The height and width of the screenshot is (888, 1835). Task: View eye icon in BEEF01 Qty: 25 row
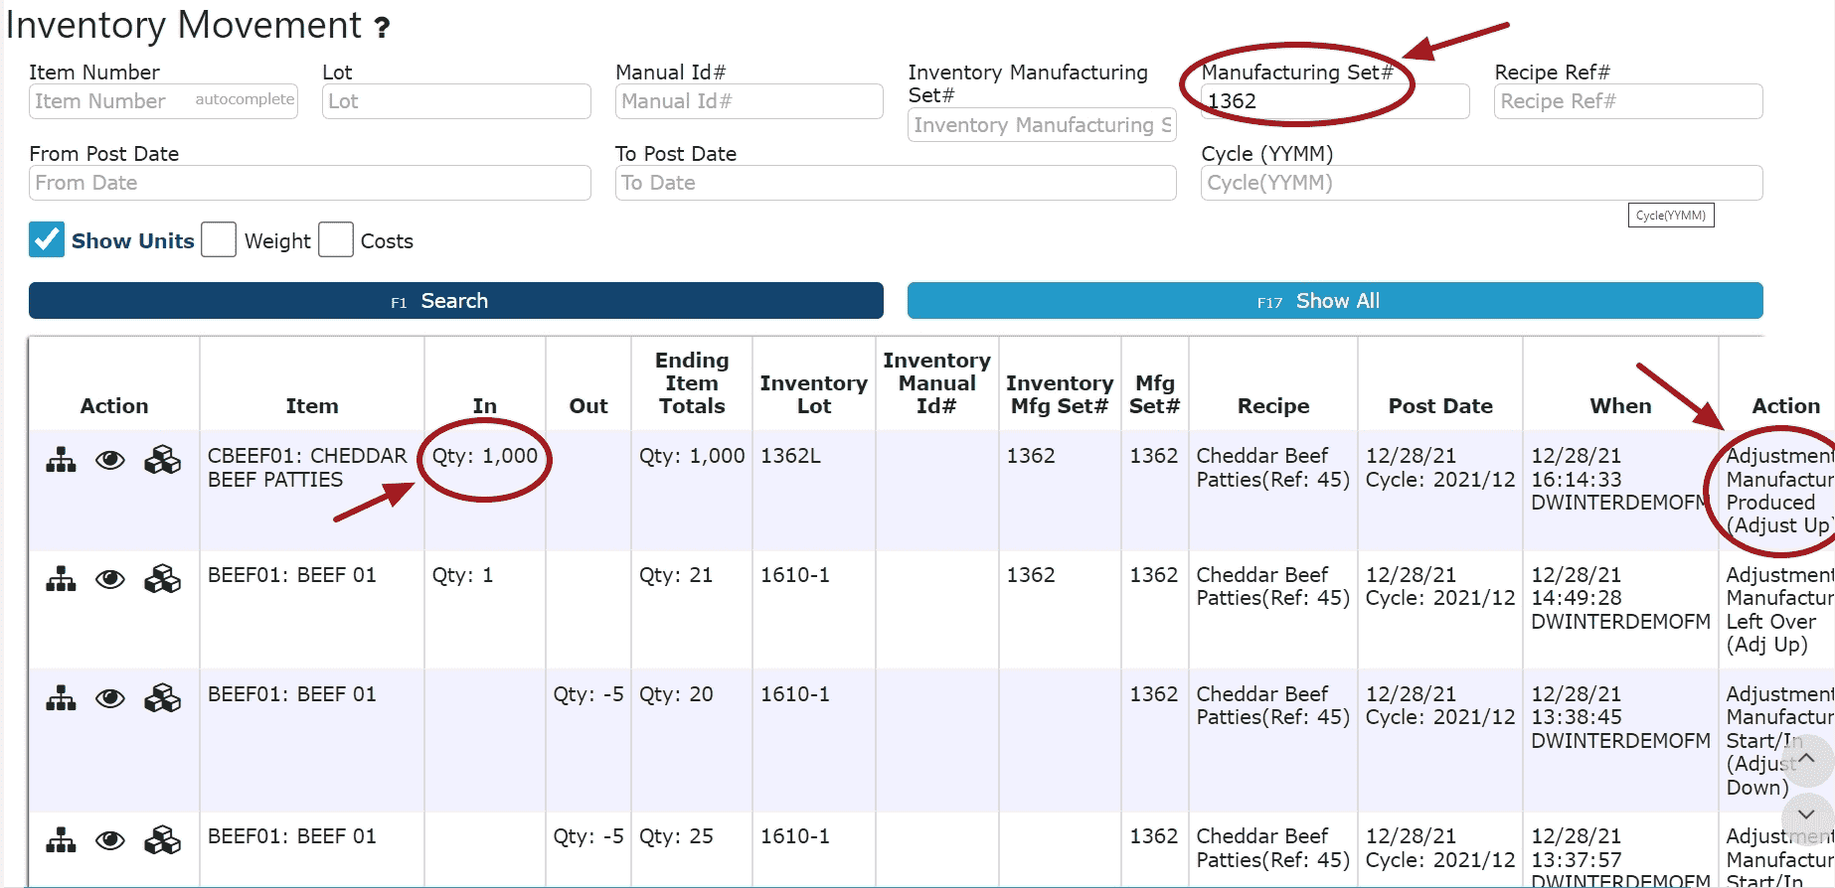[x=110, y=840]
